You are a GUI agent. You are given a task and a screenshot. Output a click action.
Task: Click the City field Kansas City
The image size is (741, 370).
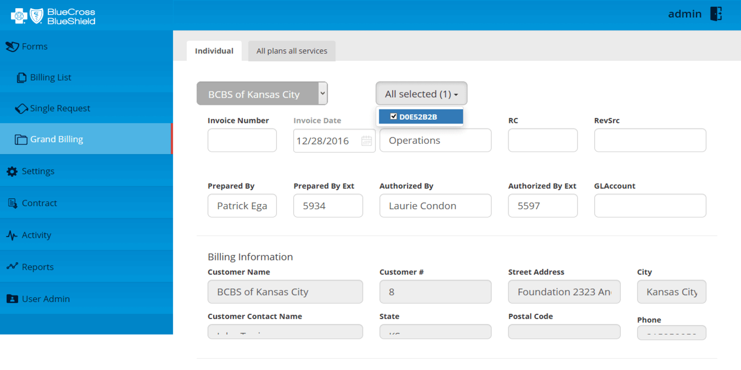click(x=672, y=292)
